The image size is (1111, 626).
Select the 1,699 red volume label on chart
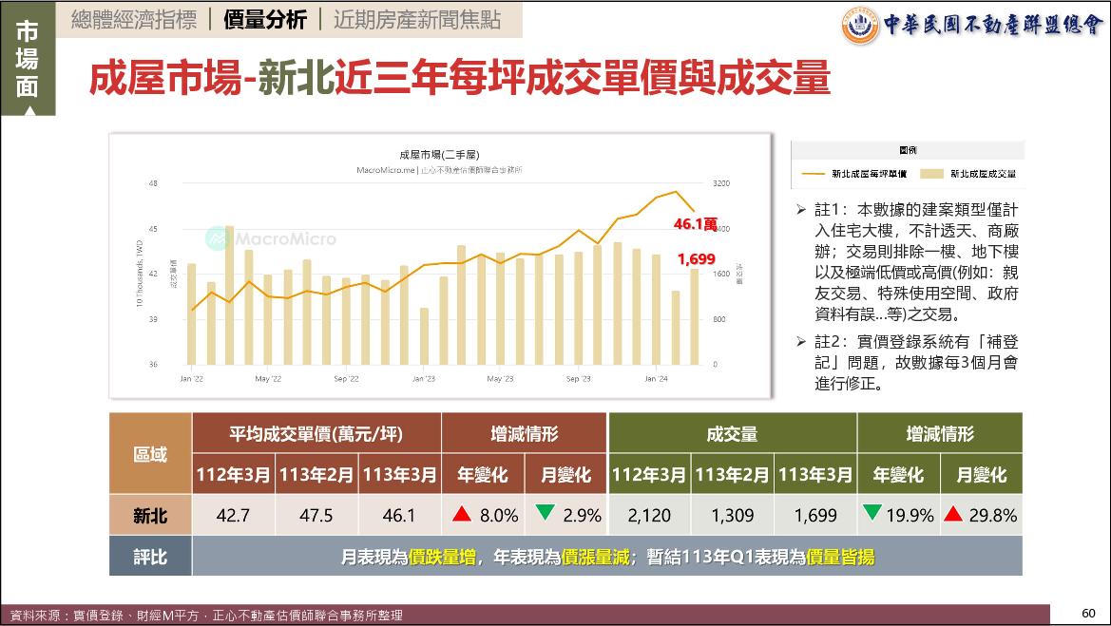click(x=696, y=258)
